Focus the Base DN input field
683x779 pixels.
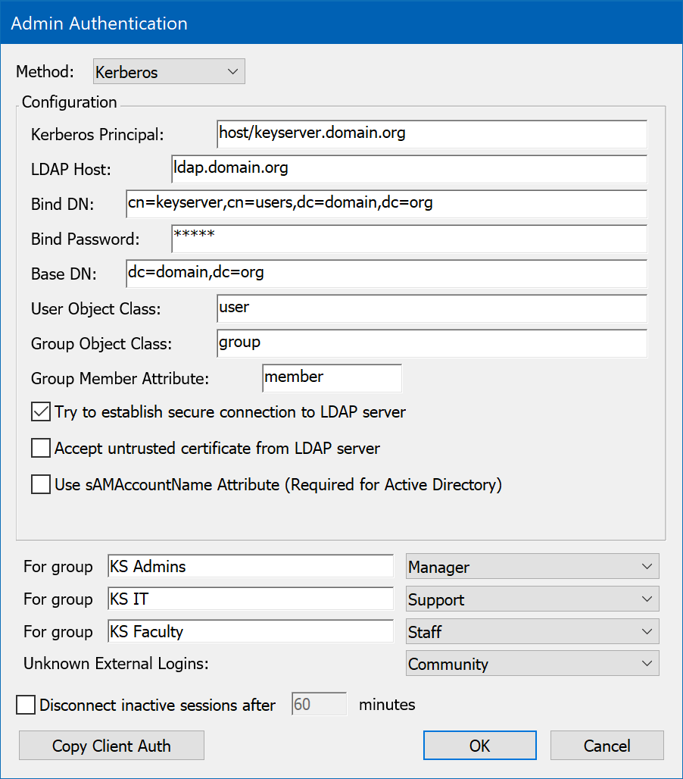[386, 274]
